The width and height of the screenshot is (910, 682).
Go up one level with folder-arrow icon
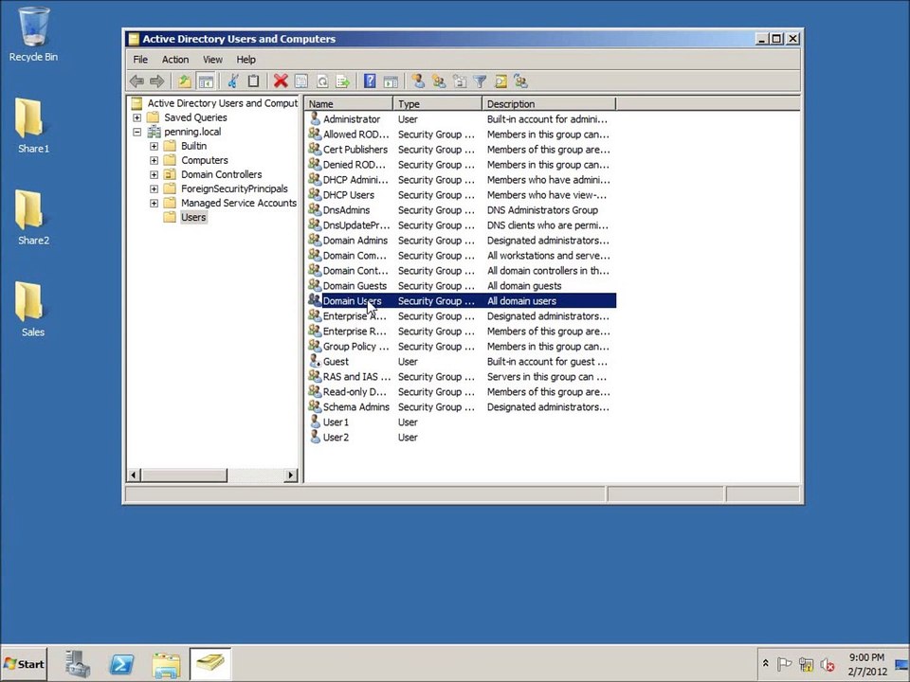(185, 81)
